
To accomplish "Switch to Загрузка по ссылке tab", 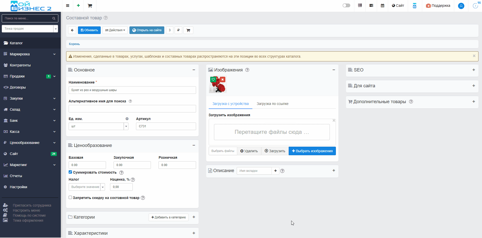I will (272, 104).
